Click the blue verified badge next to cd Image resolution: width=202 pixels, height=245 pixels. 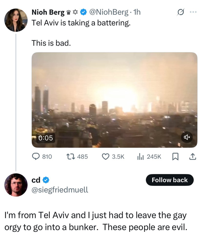(46, 180)
